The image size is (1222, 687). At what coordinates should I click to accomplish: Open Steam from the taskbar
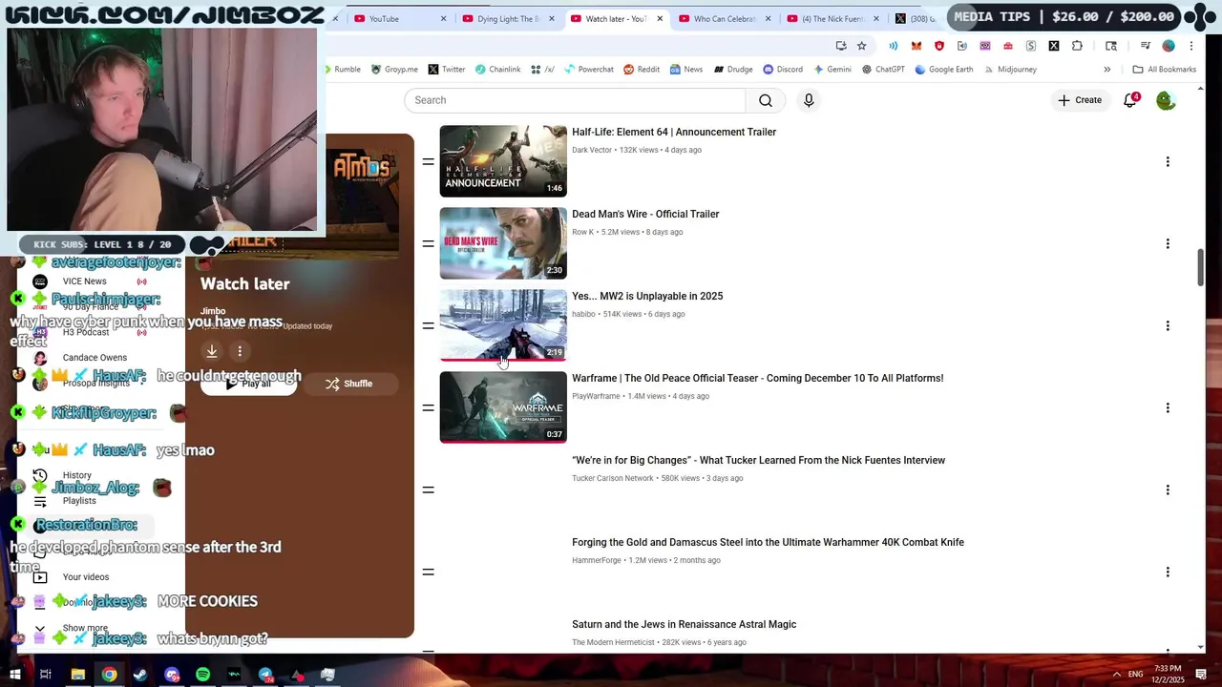pos(140,675)
